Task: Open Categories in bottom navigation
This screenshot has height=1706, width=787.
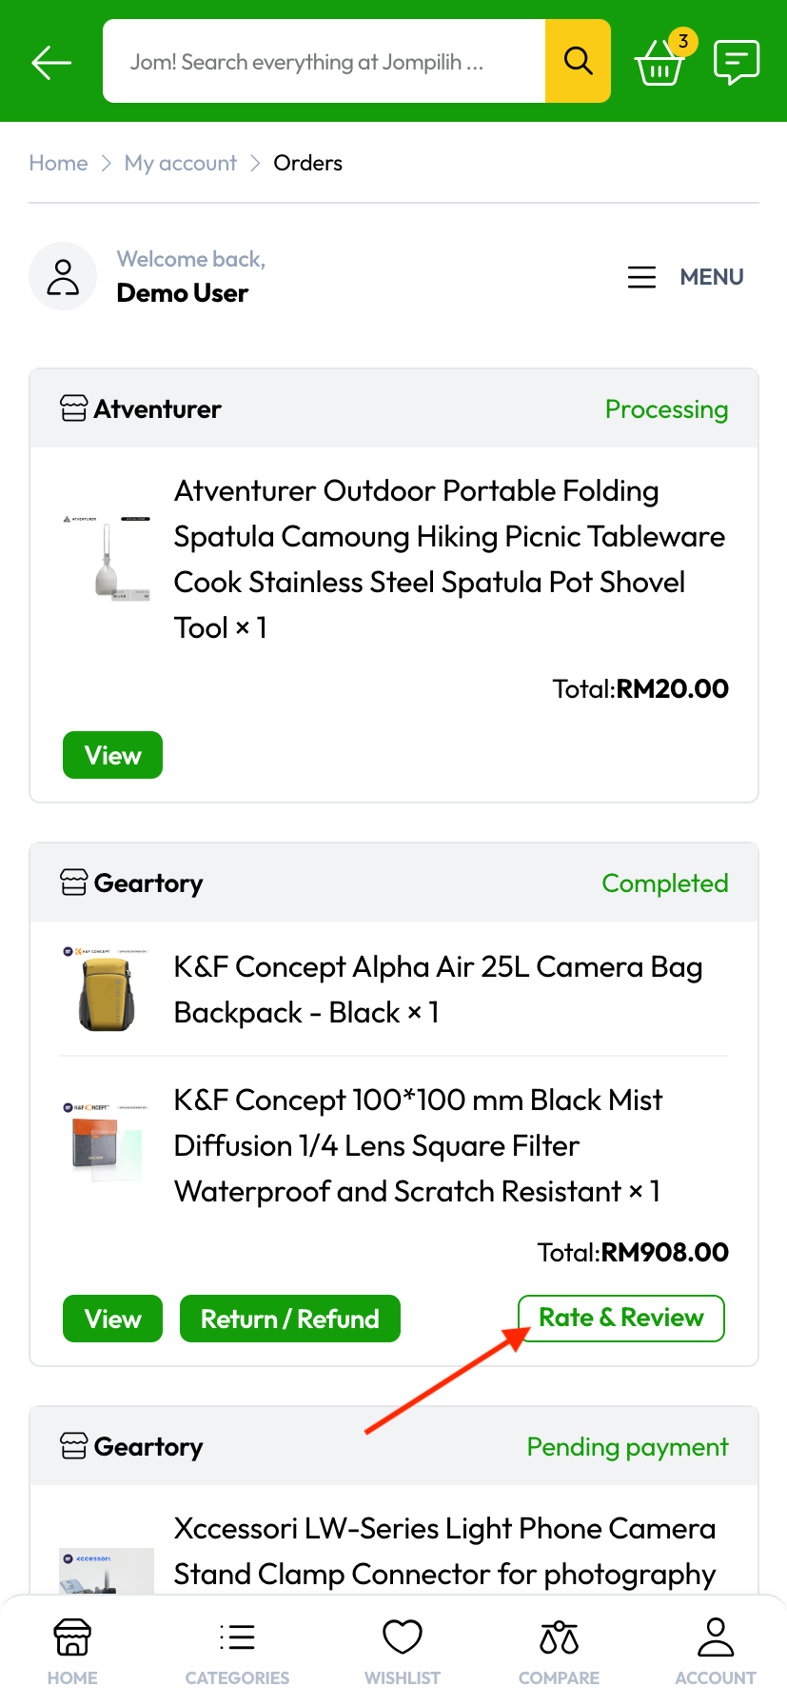Action: [x=237, y=1650]
